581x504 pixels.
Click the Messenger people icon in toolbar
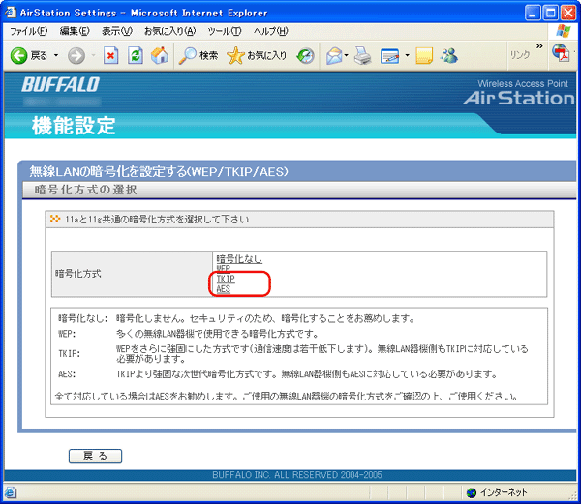(x=449, y=55)
